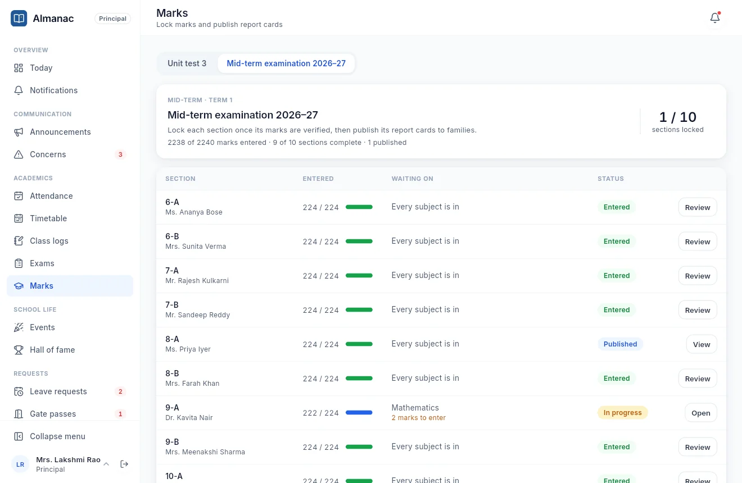Viewport: 742px width, 483px height.
Task: Click the Published status on 8-A
Action: point(620,344)
